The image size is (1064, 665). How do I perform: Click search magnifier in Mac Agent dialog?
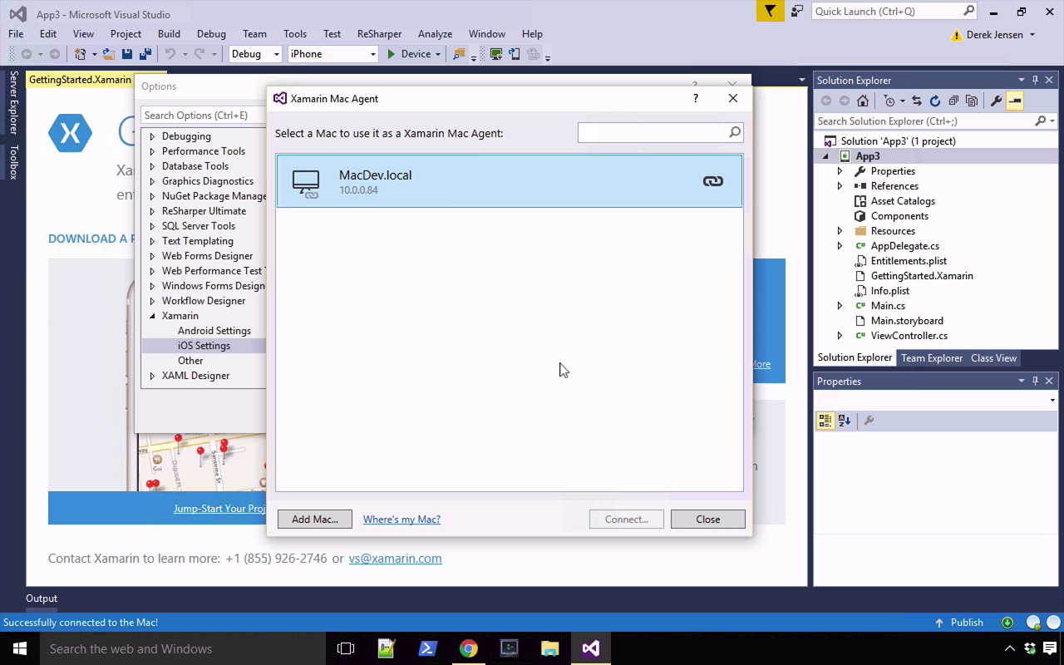[x=735, y=132]
